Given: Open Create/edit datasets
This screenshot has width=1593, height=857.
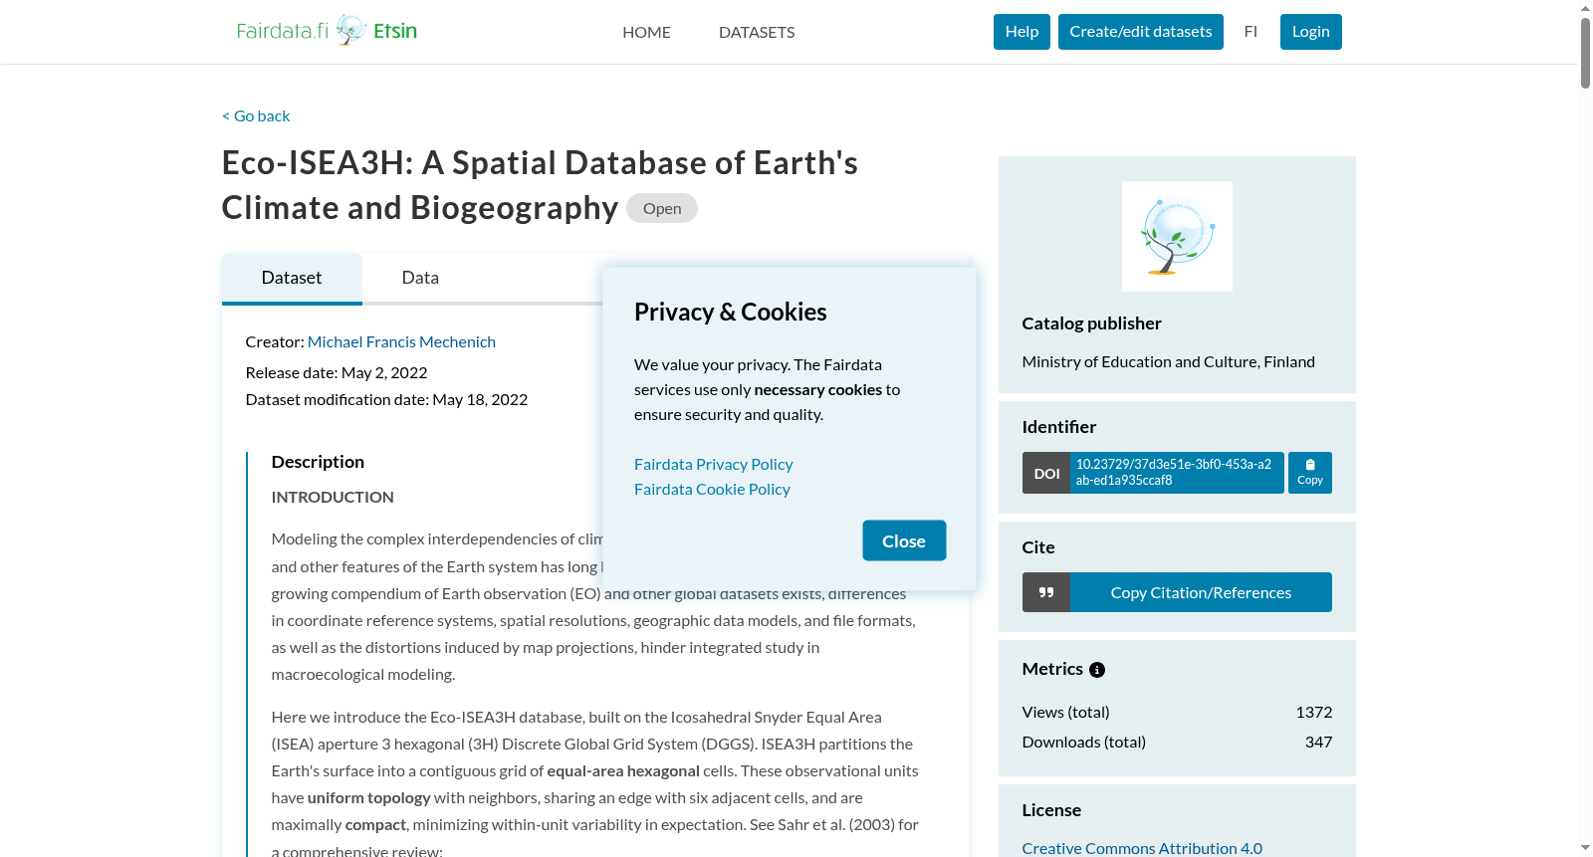Looking at the screenshot, I should pyautogui.click(x=1141, y=32).
